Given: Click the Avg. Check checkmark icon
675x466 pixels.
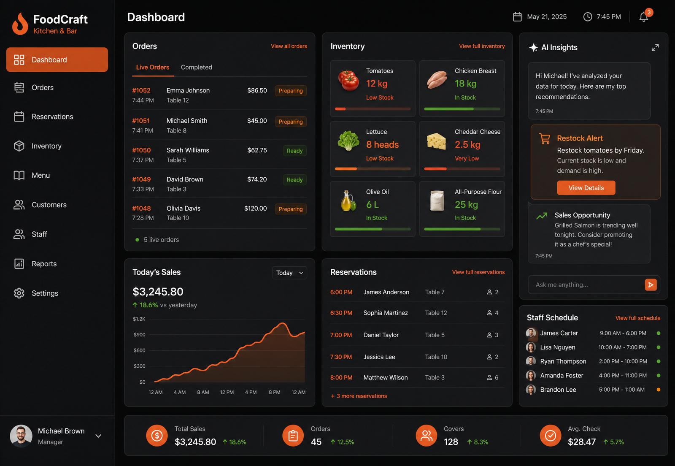Looking at the screenshot, I should coord(551,436).
